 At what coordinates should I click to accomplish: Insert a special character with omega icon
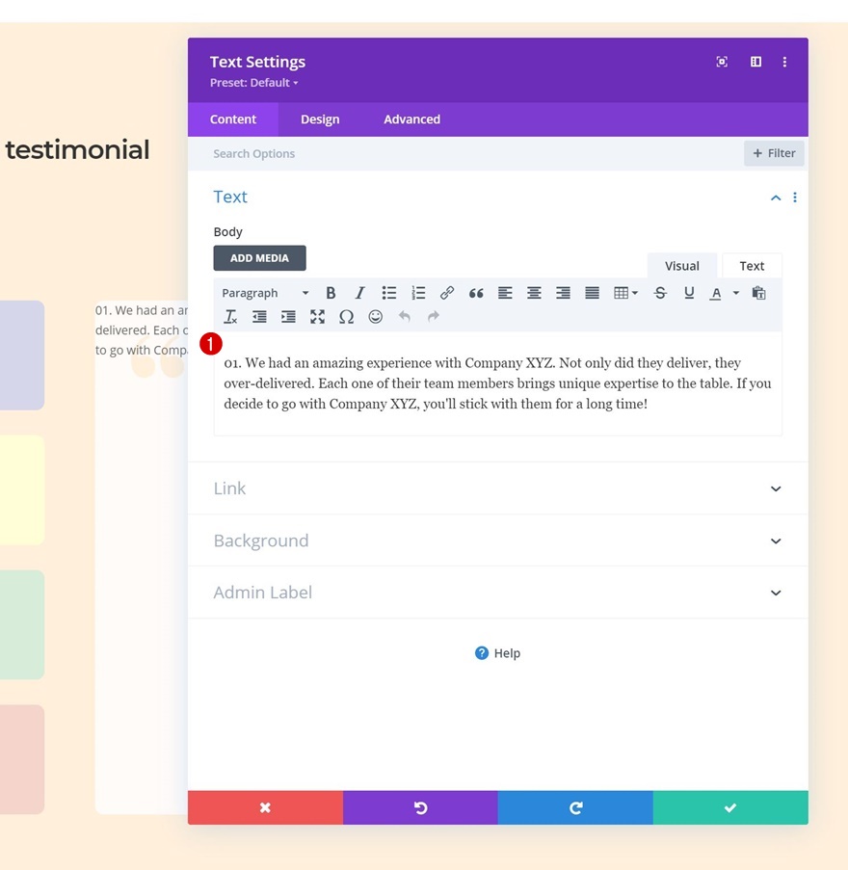(x=346, y=317)
